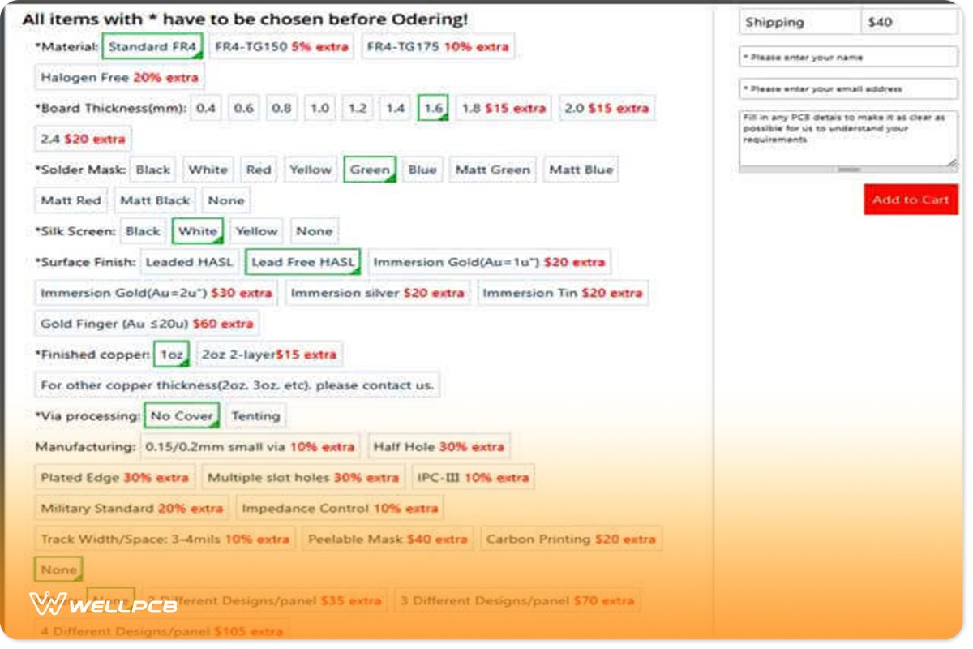Choose 2oz 2-layer finished copper

pos(268,354)
